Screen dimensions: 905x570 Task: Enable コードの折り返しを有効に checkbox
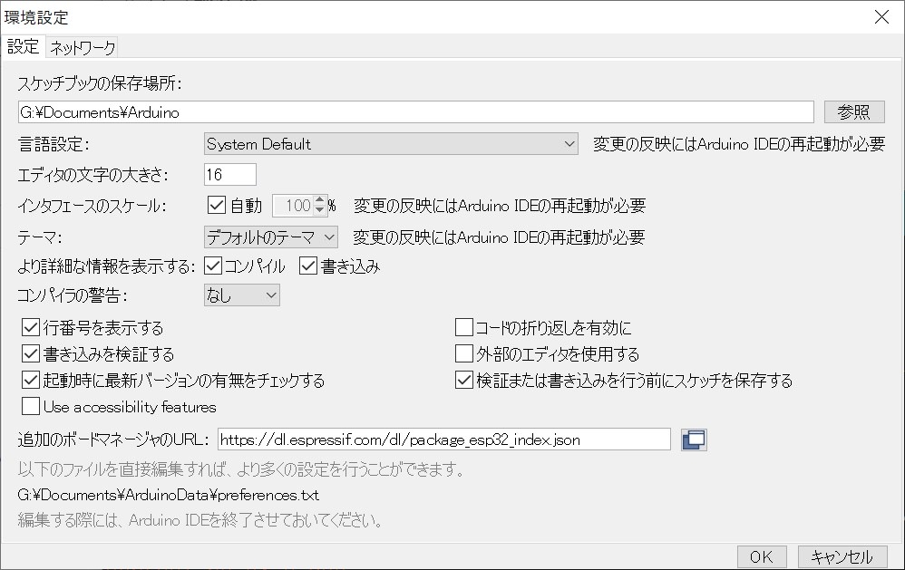464,328
